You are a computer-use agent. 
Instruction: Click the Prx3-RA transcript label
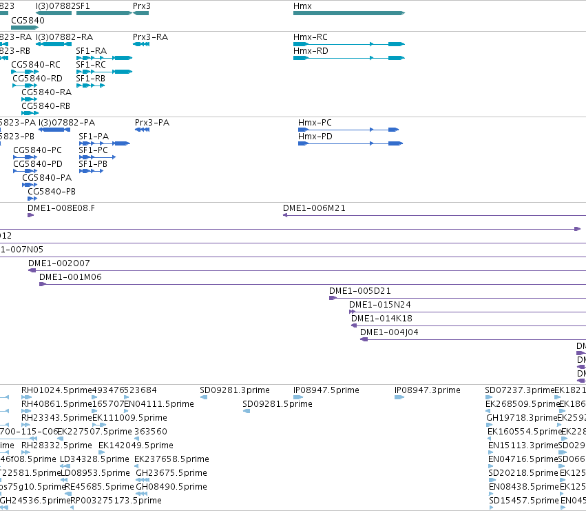[x=150, y=37]
